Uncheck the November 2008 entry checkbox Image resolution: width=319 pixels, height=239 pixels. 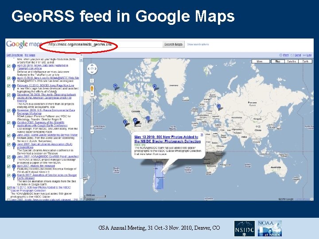click(8, 111)
